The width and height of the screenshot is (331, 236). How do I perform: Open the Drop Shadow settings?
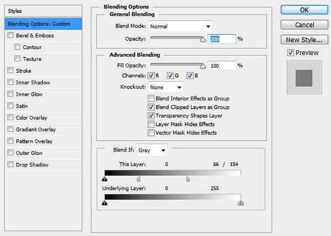click(x=32, y=164)
